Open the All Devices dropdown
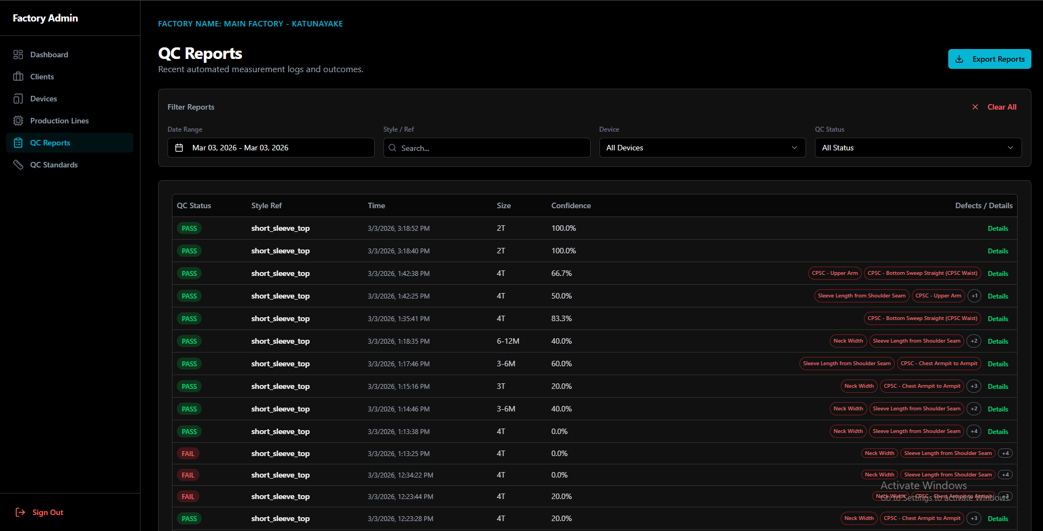This screenshot has width=1043, height=531. (x=702, y=148)
